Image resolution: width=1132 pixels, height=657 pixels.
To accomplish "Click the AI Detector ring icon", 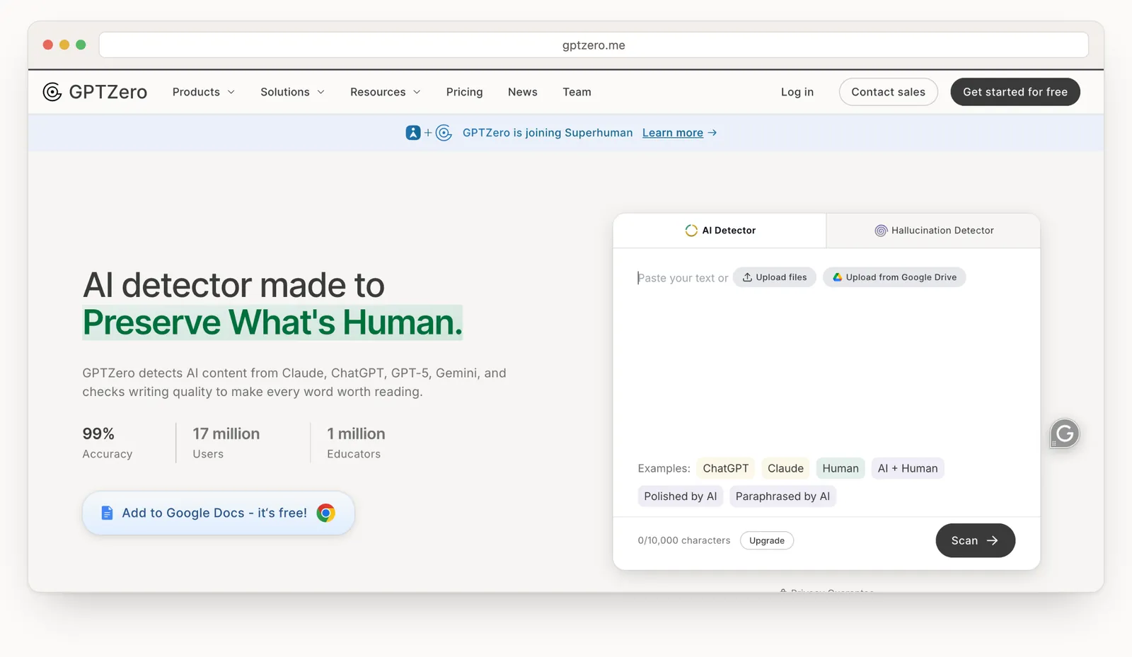I will coord(691,231).
